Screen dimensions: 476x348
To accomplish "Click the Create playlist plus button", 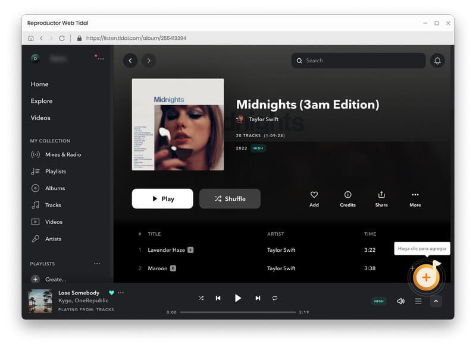I will (35, 279).
